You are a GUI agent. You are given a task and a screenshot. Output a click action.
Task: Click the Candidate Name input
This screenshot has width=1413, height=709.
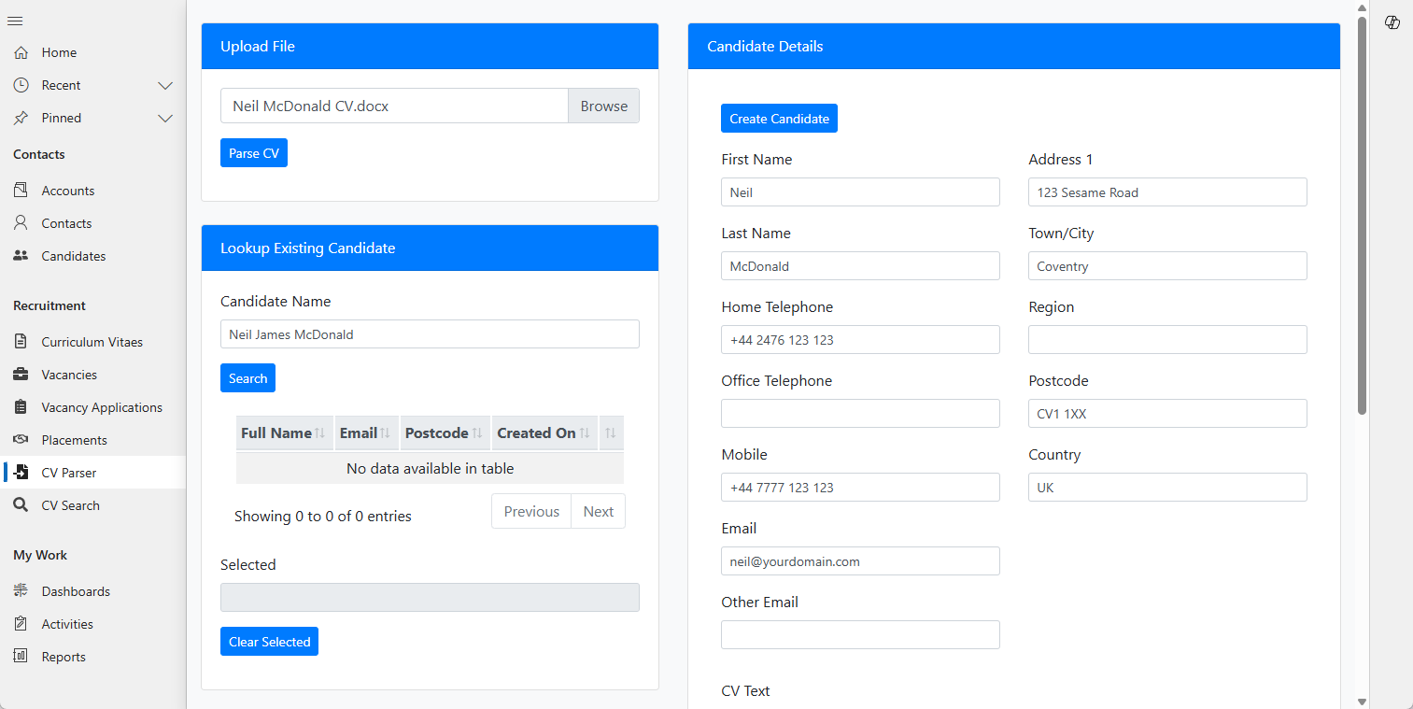tap(430, 334)
